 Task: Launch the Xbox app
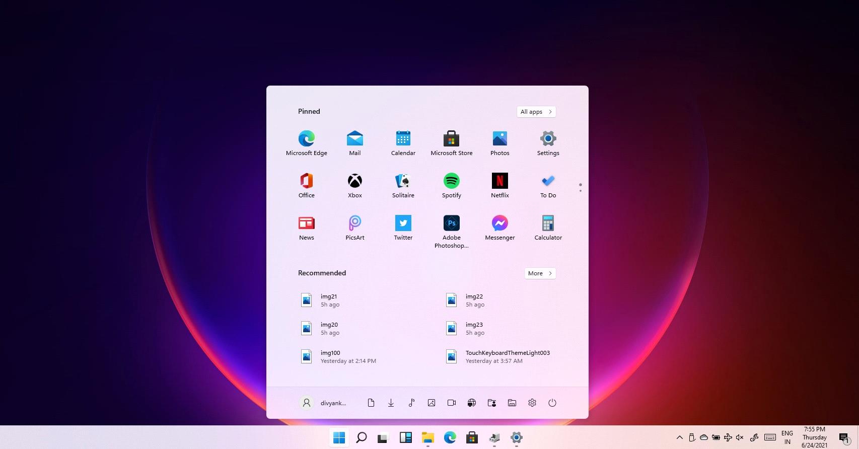click(354, 186)
